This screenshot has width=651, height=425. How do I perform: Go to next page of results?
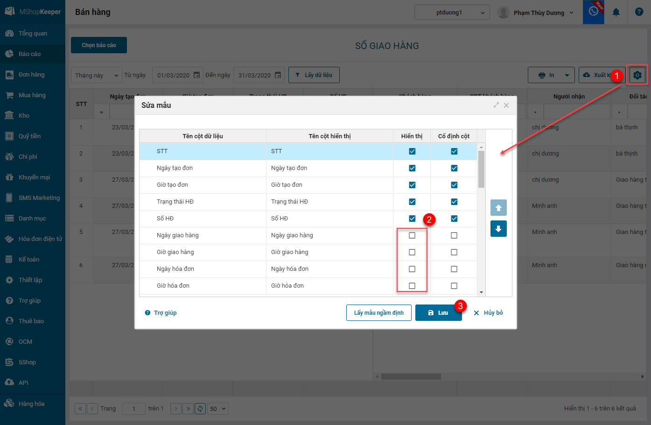(x=176, y=409)
